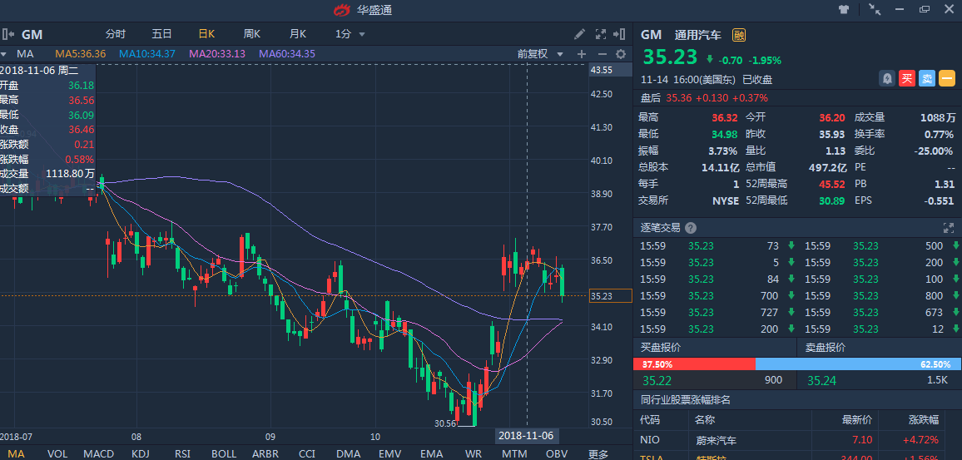Viewport: 962px width, 460px height.
Task: Collapse the left sidebar panel icon
Action: (x=7, y=34)
